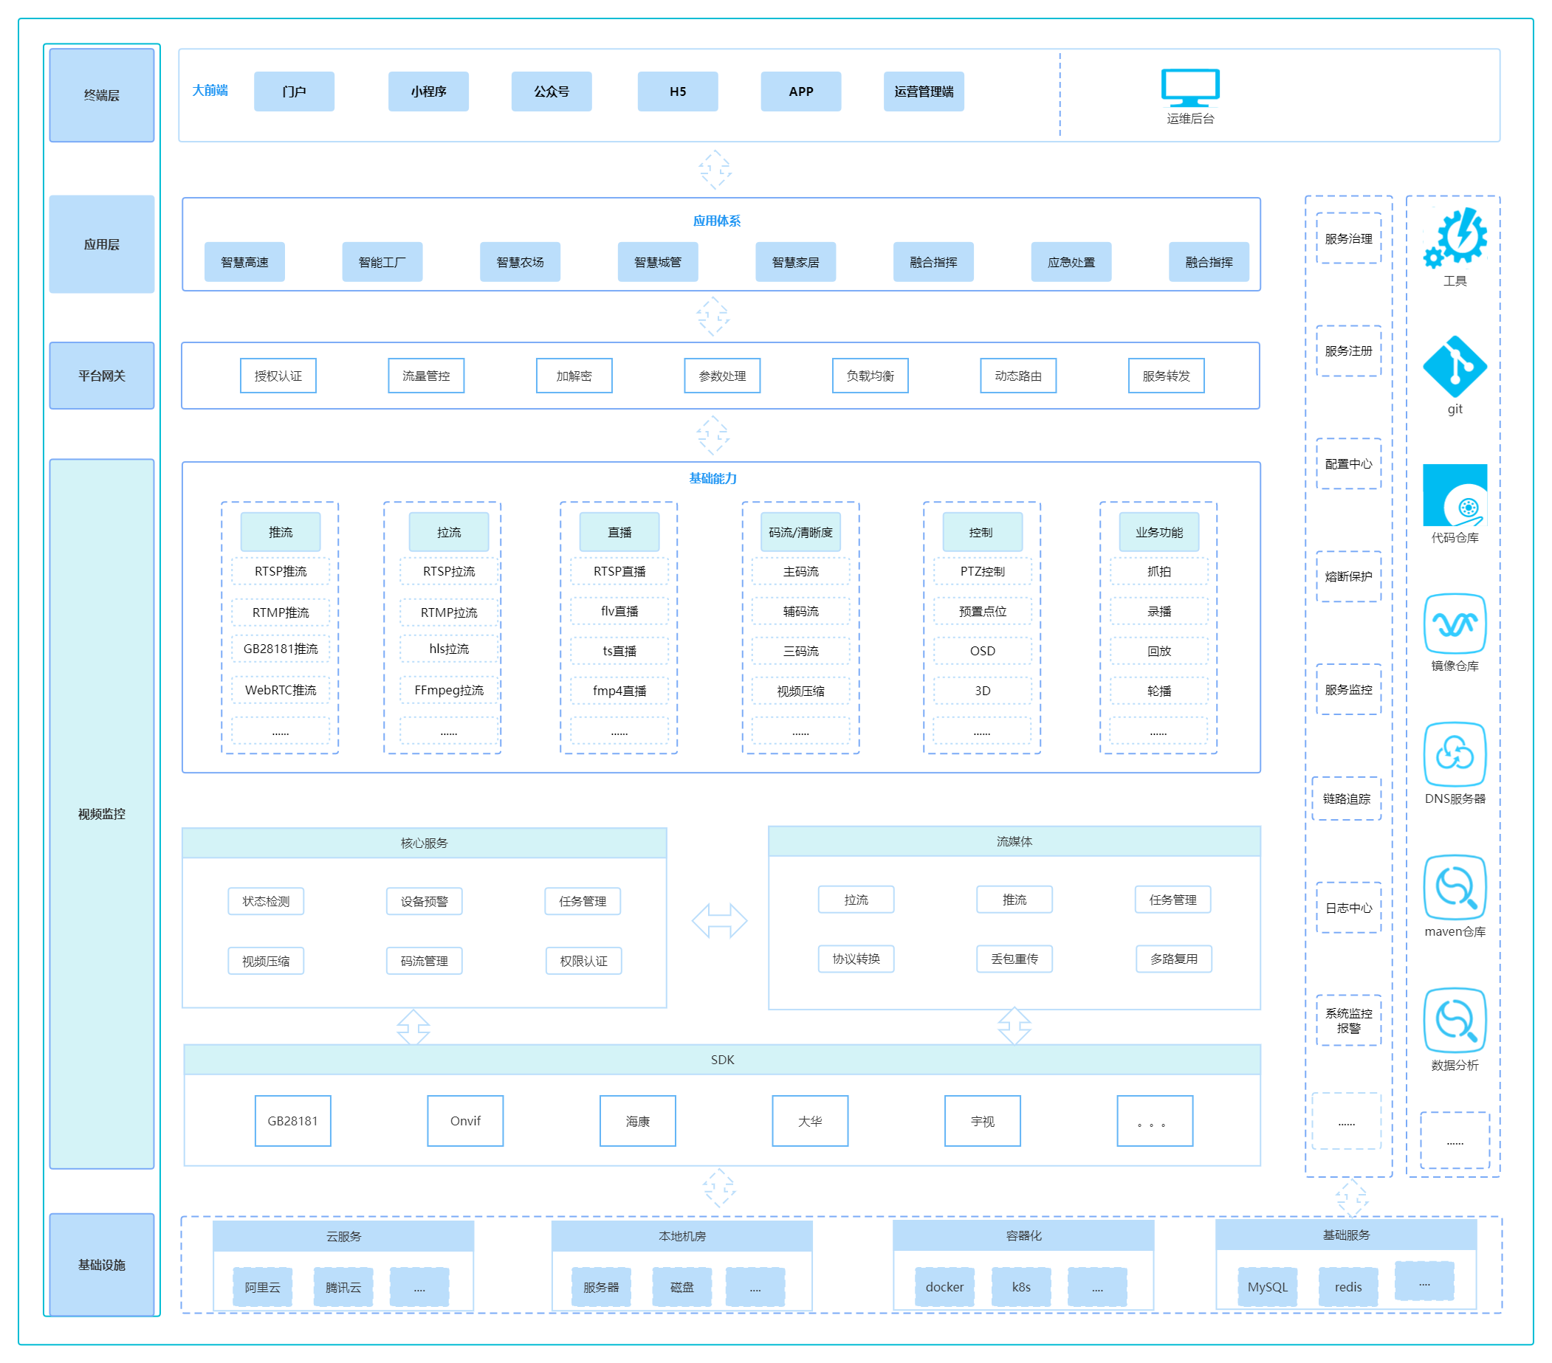Screen dimensions: 1552x1363
Task: Select the 平台网关 layer label
Action: point(102,376)
